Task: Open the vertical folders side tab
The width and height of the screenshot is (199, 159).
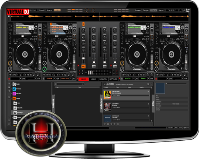Action: click(x=53, y=103)
